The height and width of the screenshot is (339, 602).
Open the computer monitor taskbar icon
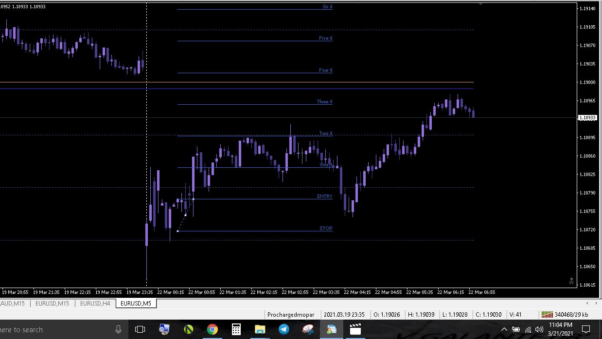coord(164,330)
